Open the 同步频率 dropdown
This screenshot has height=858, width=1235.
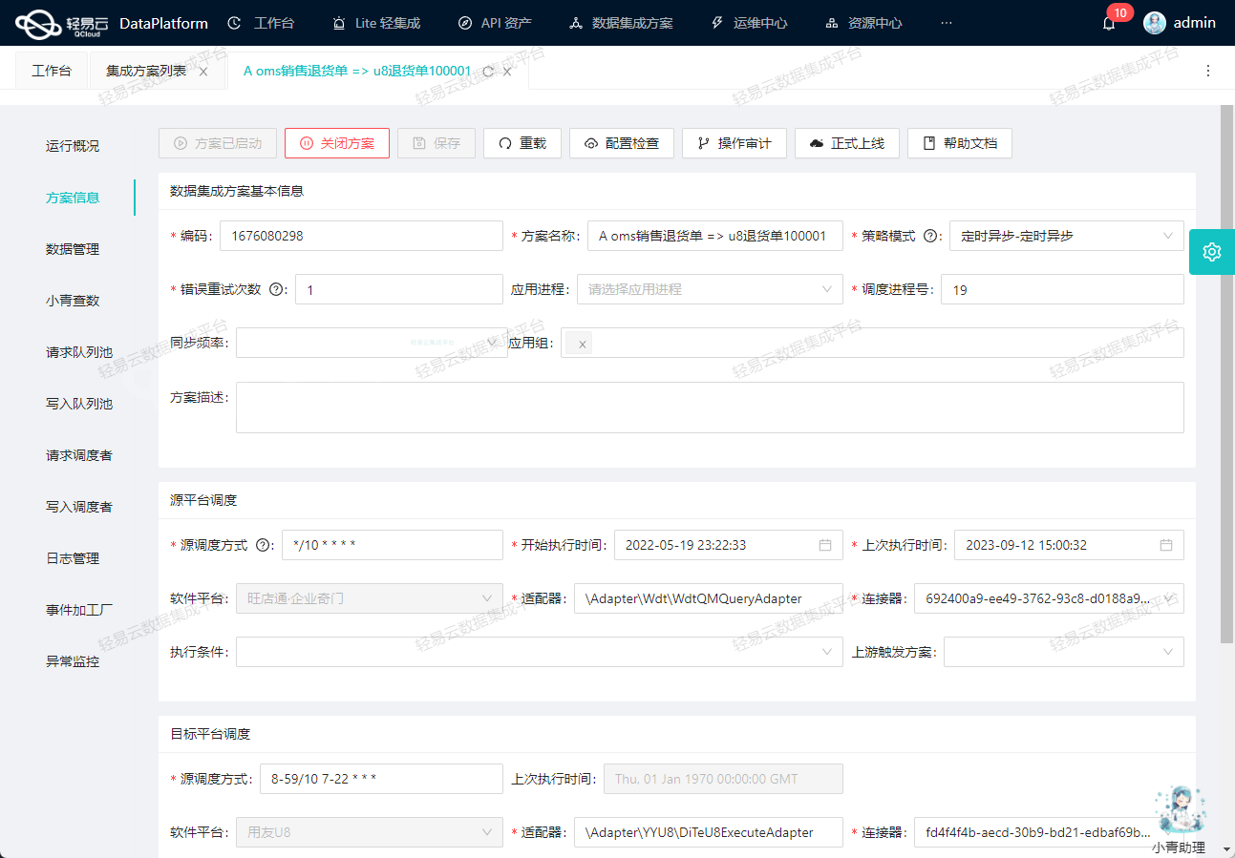[x=372, y=343]
